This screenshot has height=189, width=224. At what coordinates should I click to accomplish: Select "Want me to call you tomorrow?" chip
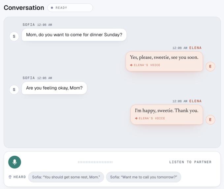(x=144, y=177)
